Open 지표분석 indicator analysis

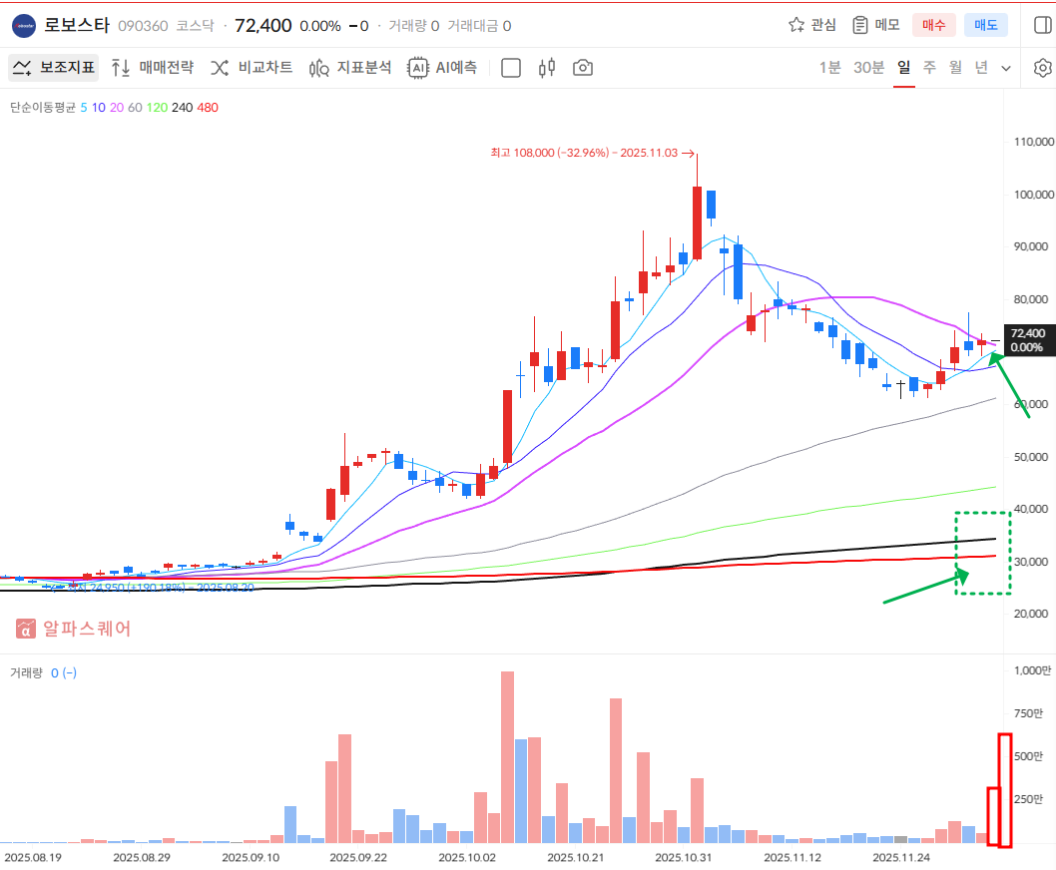pyautogui.click(x=350, y=68)
